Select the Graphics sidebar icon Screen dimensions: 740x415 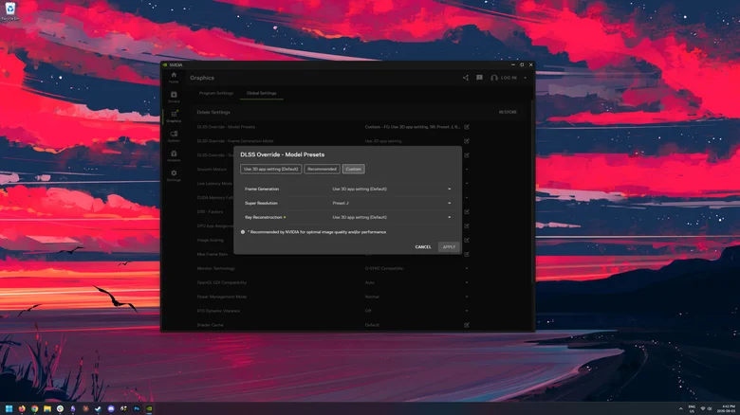click(174, 117)
